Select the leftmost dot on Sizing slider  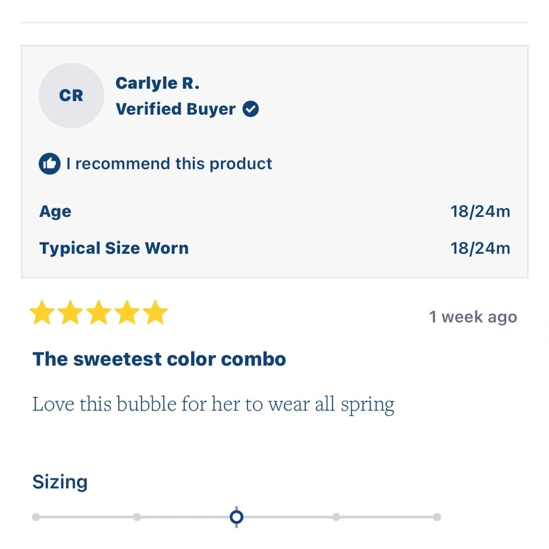(36, 517)
